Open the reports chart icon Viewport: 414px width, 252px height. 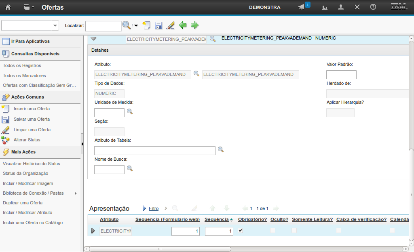(x=324, y=7)
